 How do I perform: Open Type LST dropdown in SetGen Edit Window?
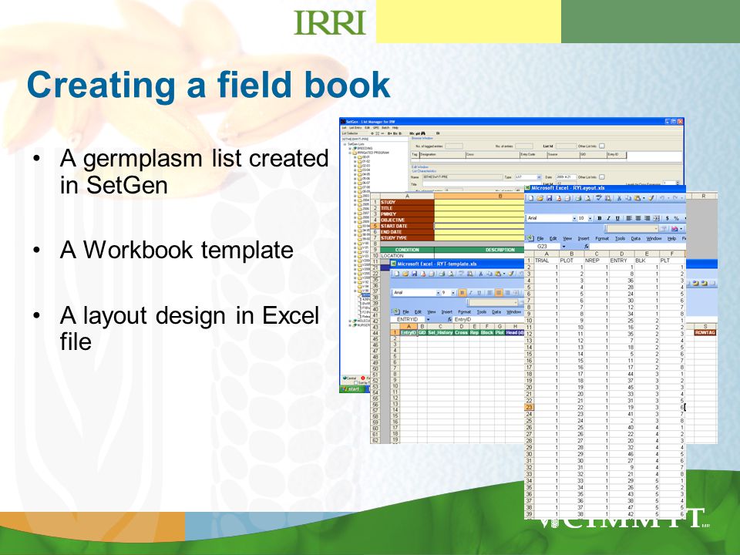[x=539, y=177]
